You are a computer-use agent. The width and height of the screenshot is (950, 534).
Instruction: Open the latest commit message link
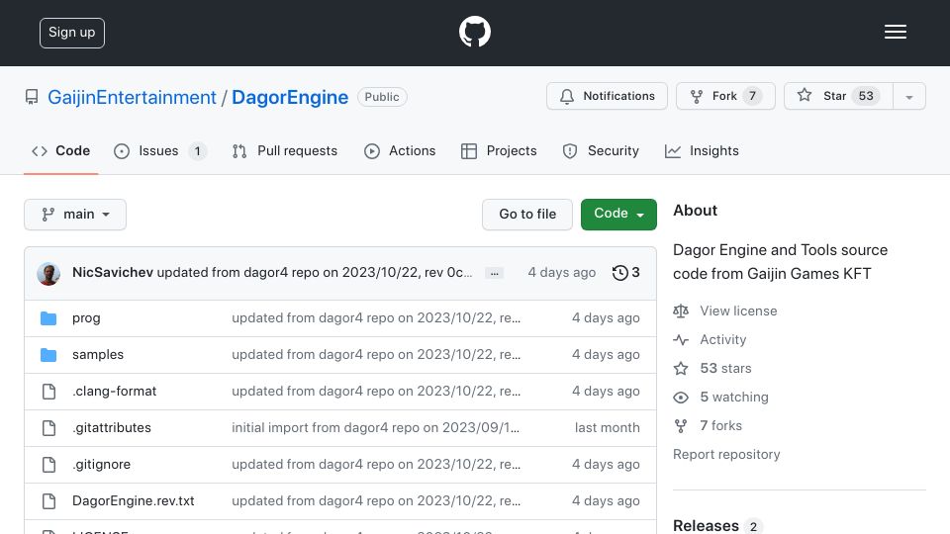pyautogui.click(x=315, y=273)
